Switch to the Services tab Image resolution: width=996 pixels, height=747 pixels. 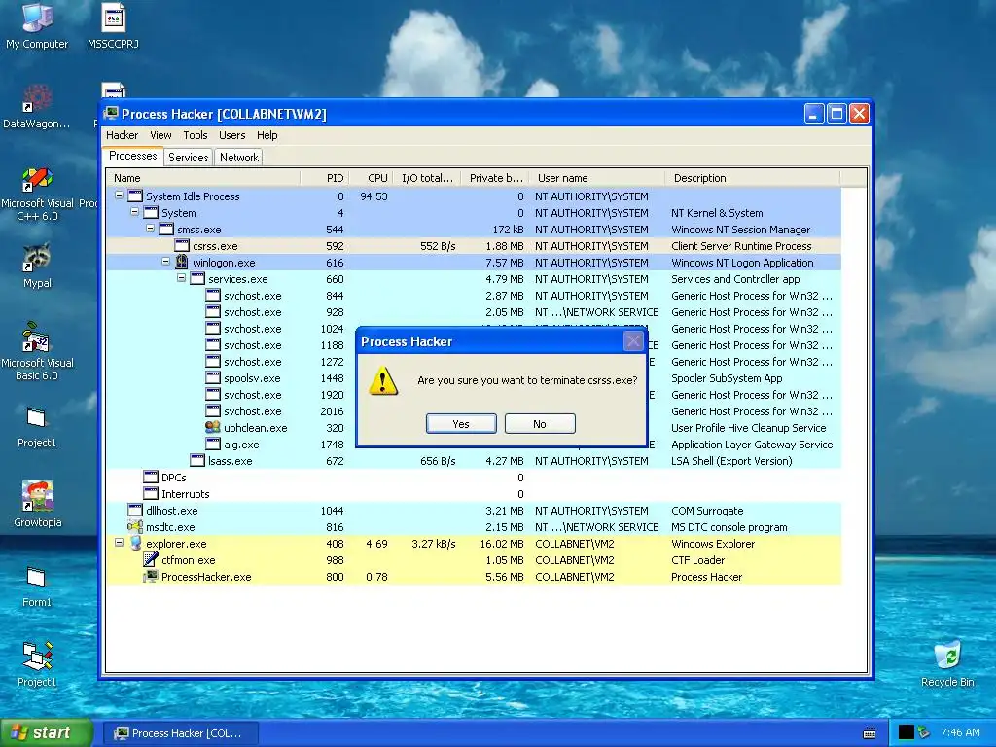(188, 157)
